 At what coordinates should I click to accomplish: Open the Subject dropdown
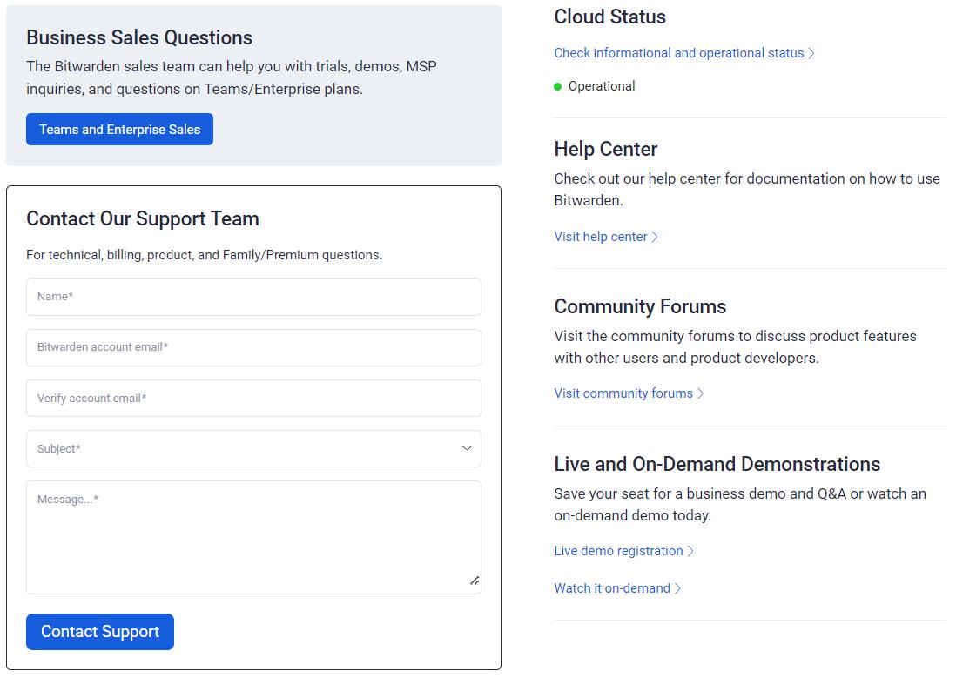[x=253, y=449]
